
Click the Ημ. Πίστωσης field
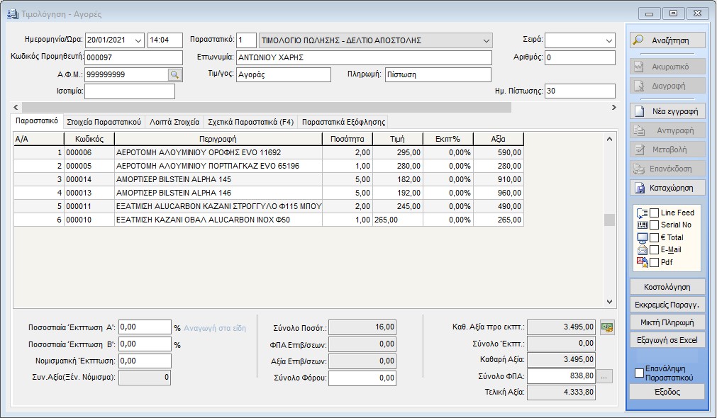[580, 91]
